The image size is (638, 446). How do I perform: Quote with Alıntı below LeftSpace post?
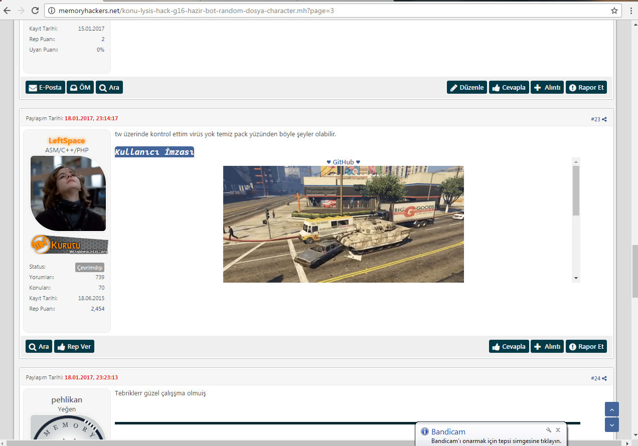tap(547, 346)
